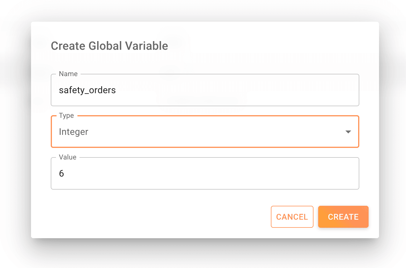Image resolution: width=406 pixels, height=268 pixels.
Task: Select the Integer value in Type field
Action: coord(74,132)
